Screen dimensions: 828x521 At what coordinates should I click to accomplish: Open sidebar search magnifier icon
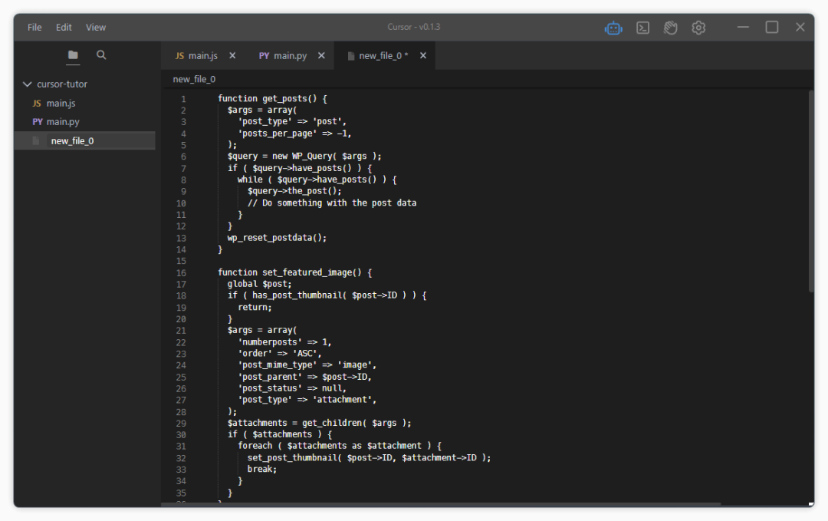101,55
